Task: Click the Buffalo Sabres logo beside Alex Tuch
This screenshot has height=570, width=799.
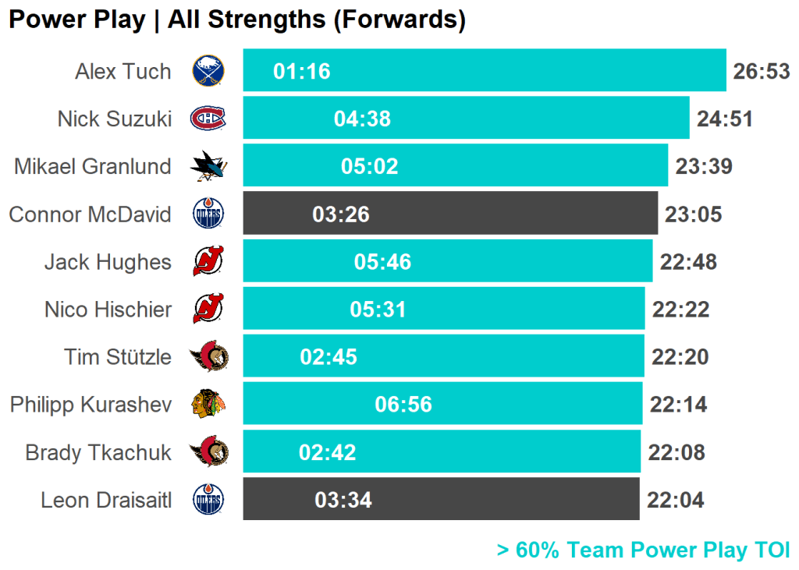Action: pyautogui.click(x=208, y=71)
